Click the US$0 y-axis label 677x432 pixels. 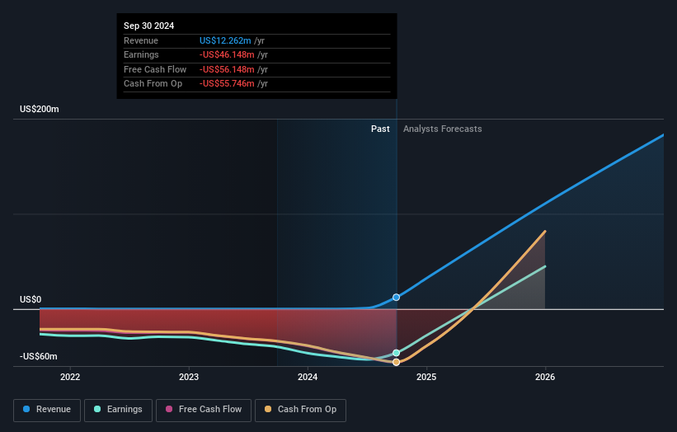click(x=31, y=299)
